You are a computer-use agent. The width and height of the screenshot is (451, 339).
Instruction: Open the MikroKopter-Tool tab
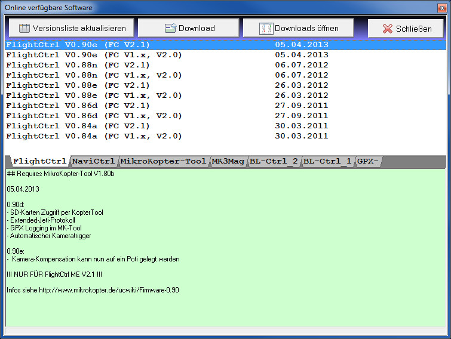pyautogui.click(x=163, y=161)
